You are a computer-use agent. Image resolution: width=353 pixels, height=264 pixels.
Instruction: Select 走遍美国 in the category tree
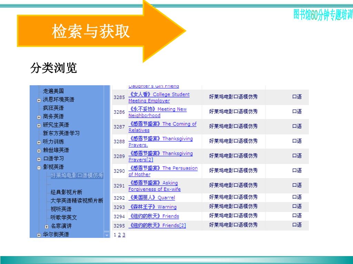tap(53, 91)
